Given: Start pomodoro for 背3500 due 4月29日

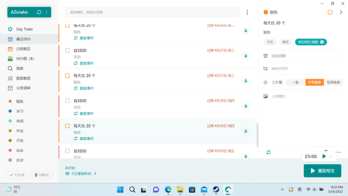Looking at the screenshot, I should click(246, 156).
